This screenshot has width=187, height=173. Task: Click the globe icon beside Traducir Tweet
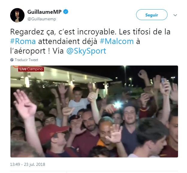12,60
